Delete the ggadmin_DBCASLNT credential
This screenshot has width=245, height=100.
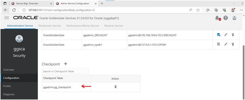233,35
